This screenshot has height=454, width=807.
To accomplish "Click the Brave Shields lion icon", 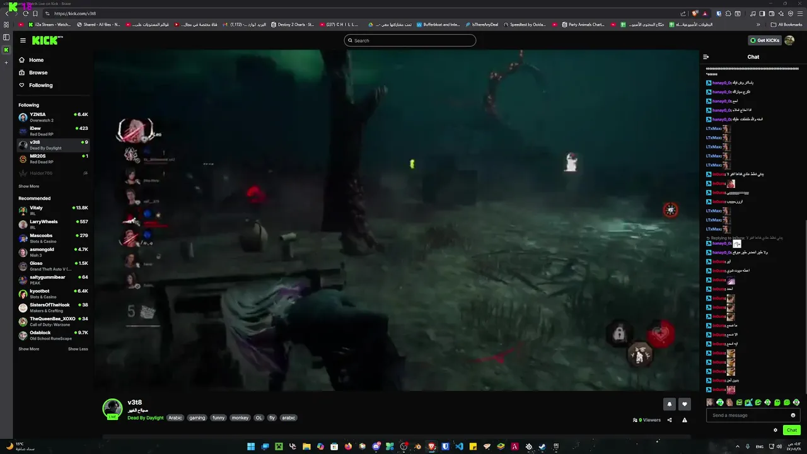I will coord(695,13).
